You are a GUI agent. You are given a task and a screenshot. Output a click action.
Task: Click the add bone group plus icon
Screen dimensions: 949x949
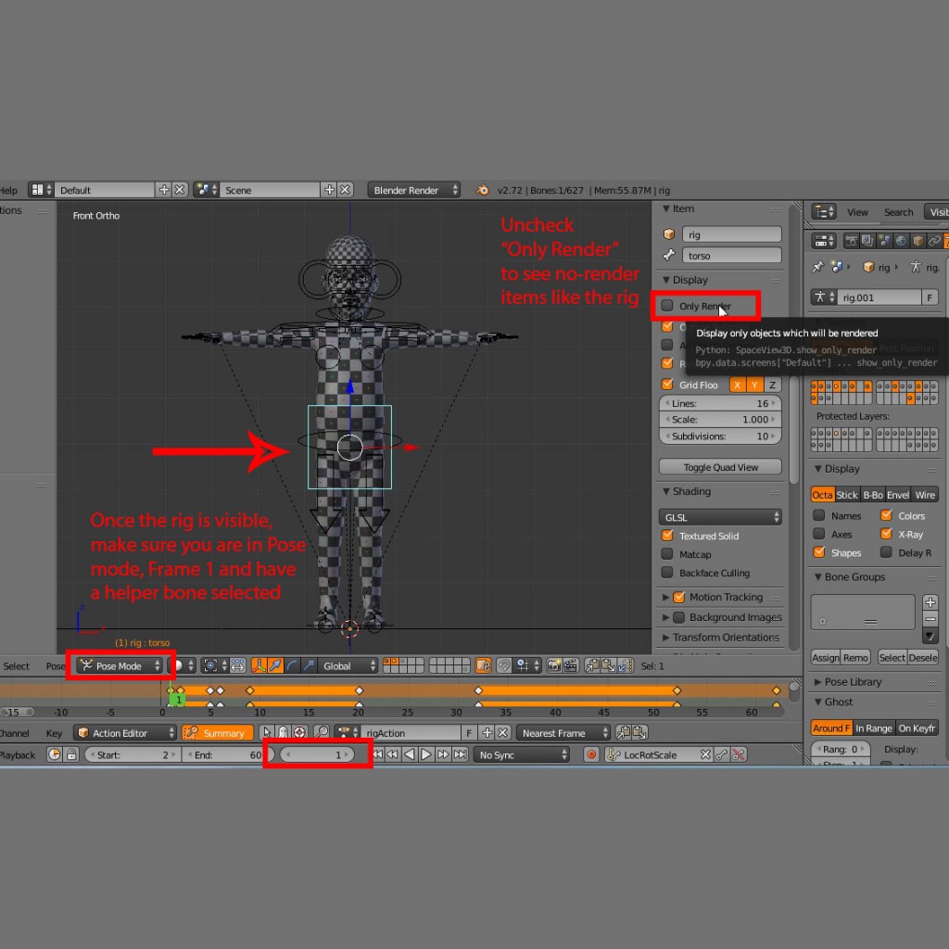pos(930,602)
